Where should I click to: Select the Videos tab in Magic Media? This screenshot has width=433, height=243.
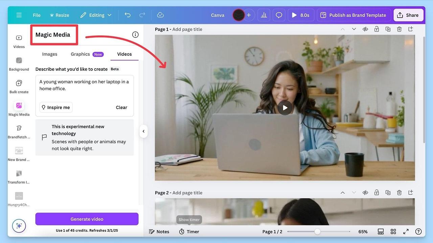[x=124, y=54]
